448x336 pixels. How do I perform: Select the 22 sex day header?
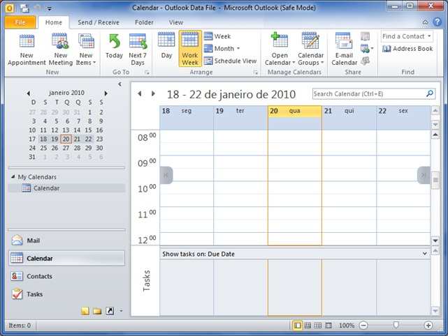[x=403, y=111]
